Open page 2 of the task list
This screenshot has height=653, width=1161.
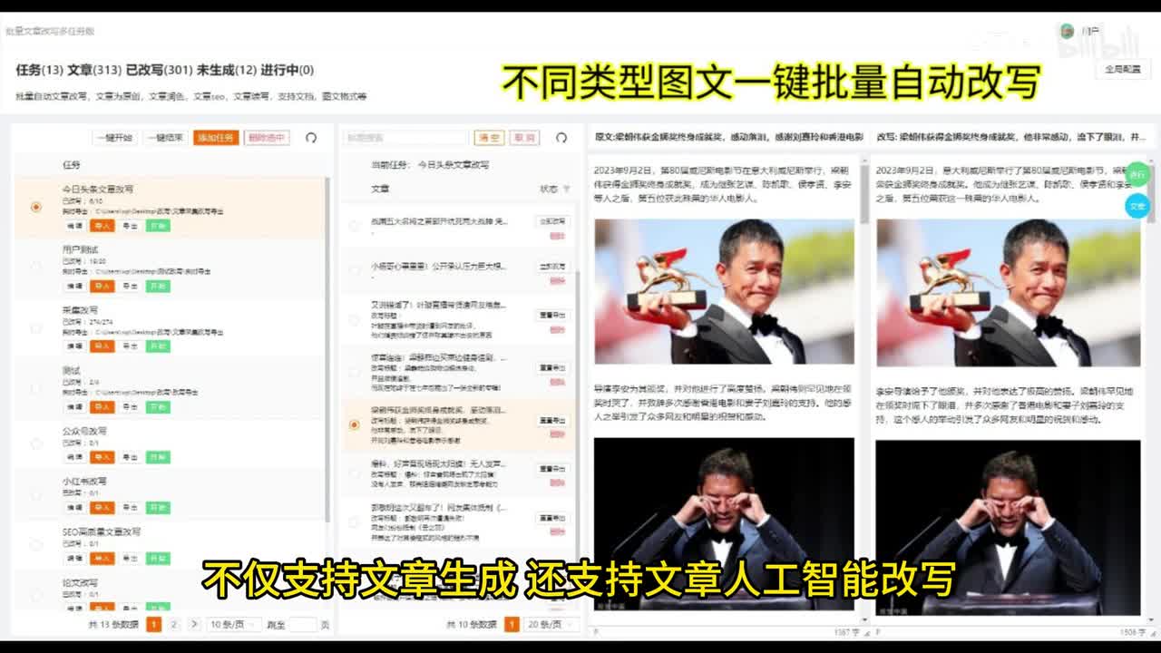coord(174,625)
